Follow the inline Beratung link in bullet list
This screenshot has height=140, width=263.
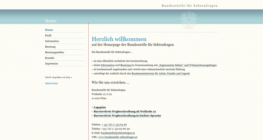point(125,65)
